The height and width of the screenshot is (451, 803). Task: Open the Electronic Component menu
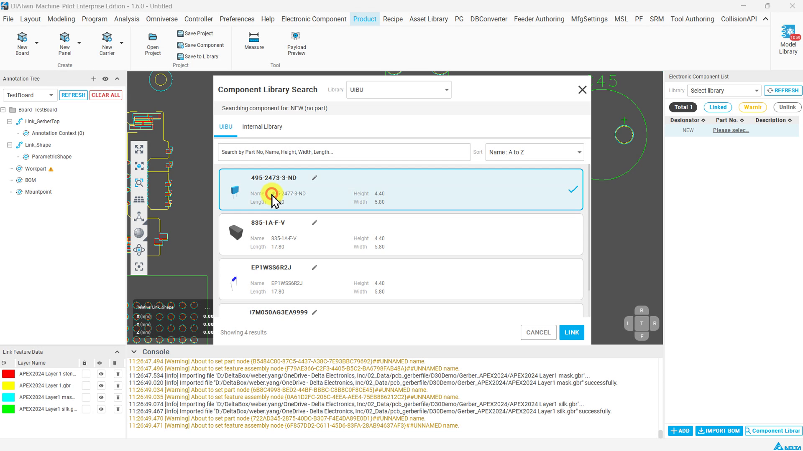[x=314, y=19]
